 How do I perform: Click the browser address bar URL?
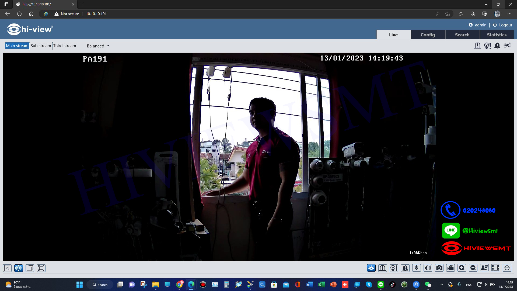96,14
